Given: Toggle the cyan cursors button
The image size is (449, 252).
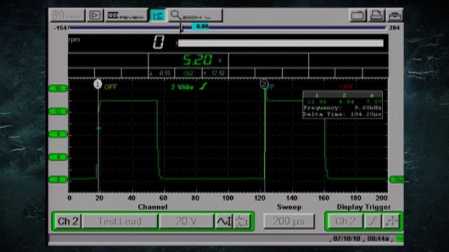Looking at the screenshot, I should [157, 15].
